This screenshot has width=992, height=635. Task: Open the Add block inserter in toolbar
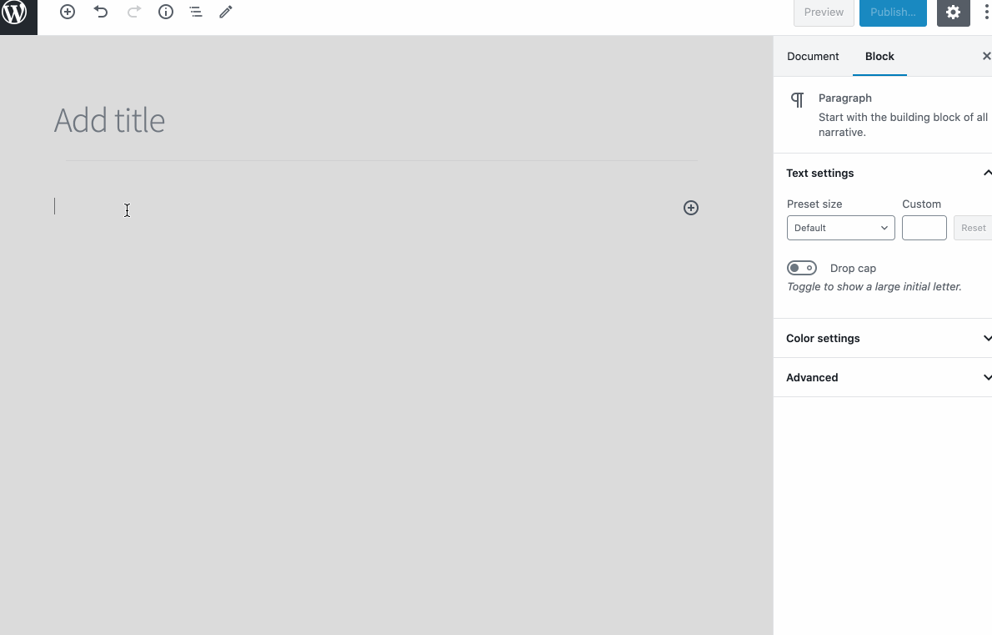click(x=67, y=12)
